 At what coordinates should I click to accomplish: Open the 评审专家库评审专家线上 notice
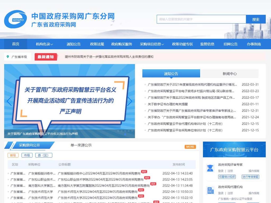192,111
